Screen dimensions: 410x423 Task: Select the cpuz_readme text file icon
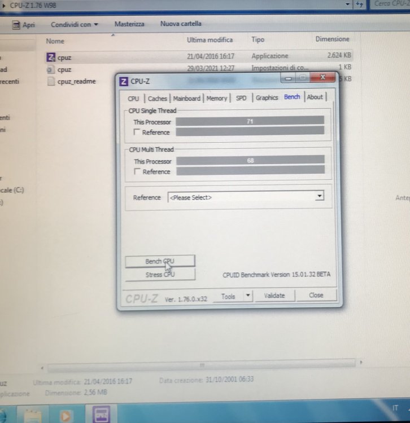pyautogui.click(x=50, y=81)
